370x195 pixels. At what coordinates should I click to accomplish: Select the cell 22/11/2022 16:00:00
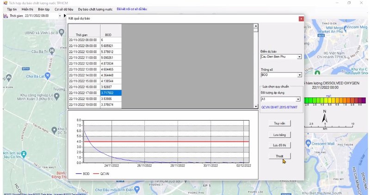(84, 87)
